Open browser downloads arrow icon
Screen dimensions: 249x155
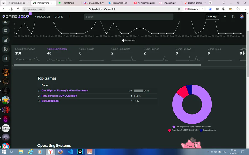click(x=245, y=9)
